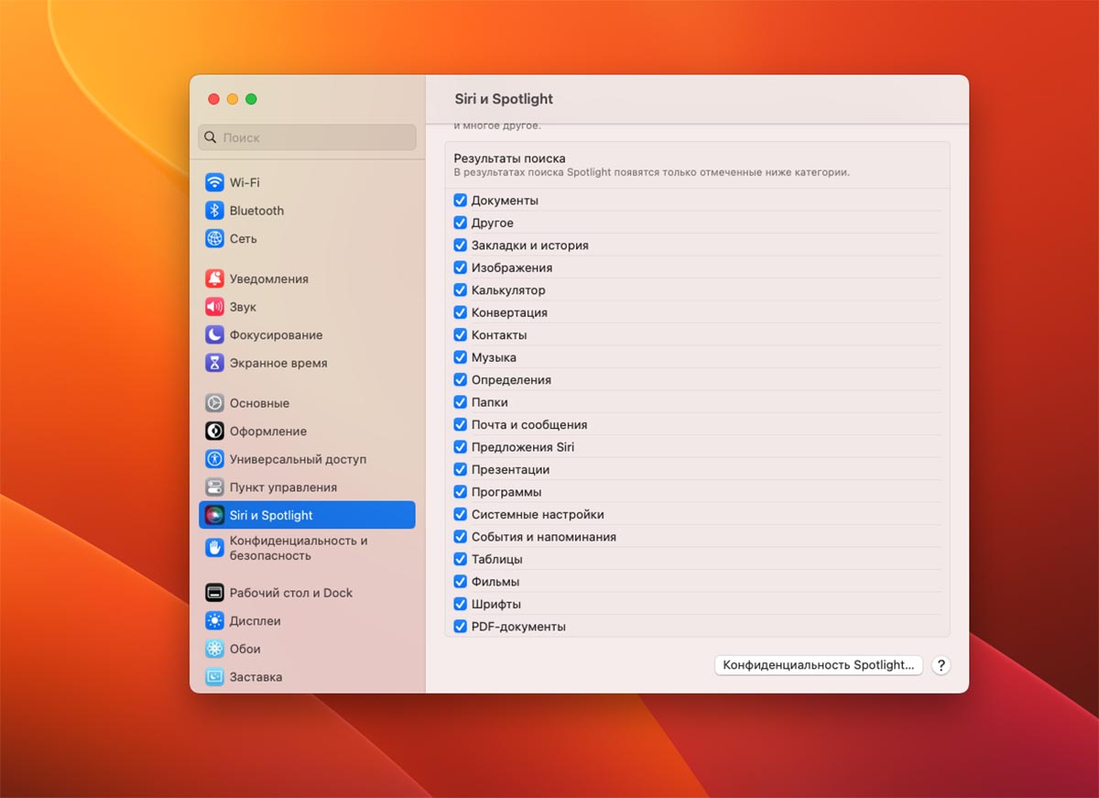Click the Звук speaker icon
This screenshot has width=1099, height=798.
(x=214, y=307)
